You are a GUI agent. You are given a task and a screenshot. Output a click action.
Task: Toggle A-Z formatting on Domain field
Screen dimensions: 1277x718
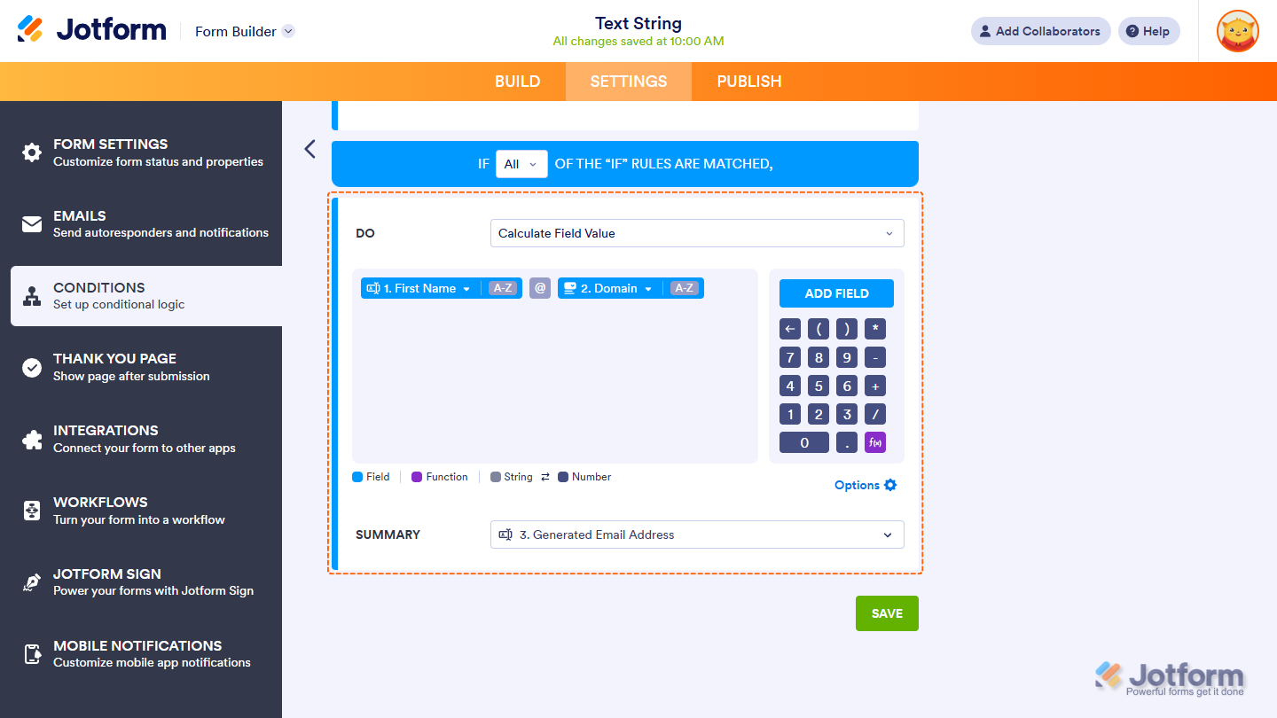[x=684, y=287]
